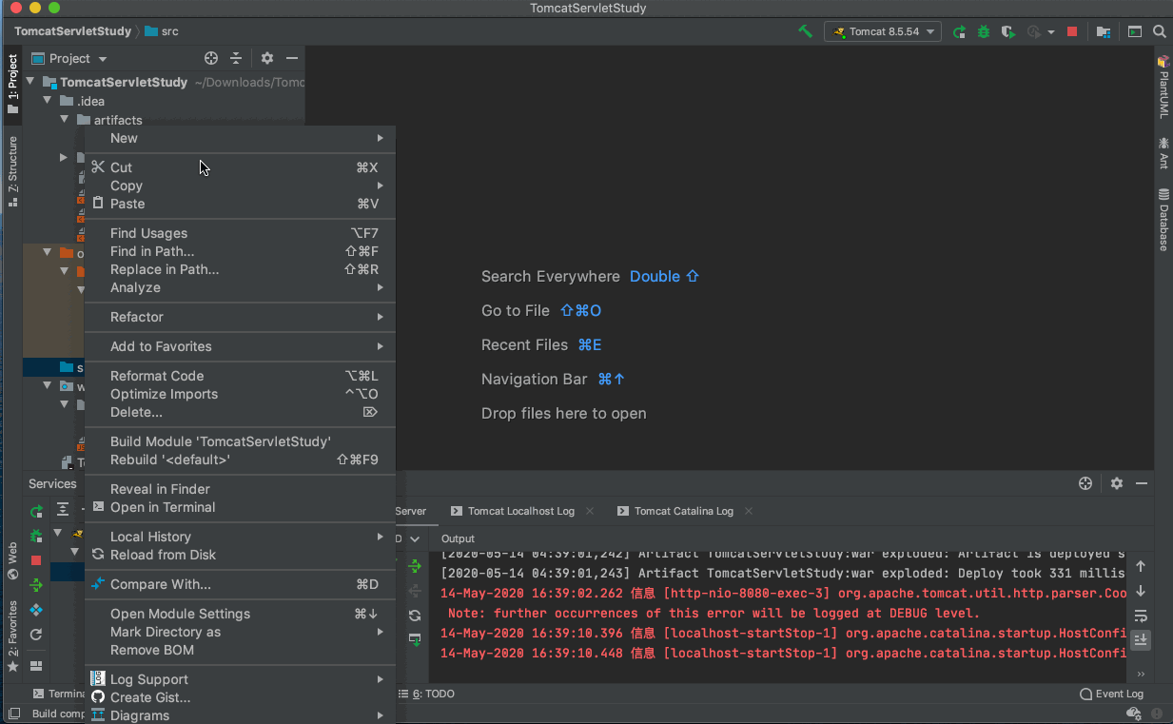This screenshot has height=724, width=1173.
Task: Choose Open in Terminal
Action: click(240, 507)
